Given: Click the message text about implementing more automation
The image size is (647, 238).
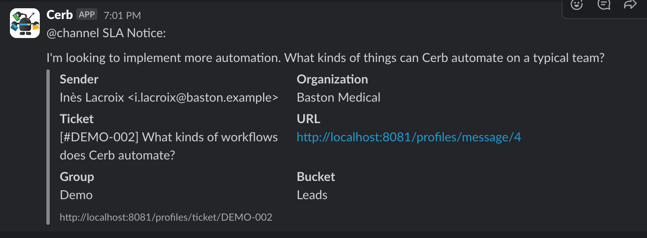Looking at the screenshot, I should click(x=326, y=58).
